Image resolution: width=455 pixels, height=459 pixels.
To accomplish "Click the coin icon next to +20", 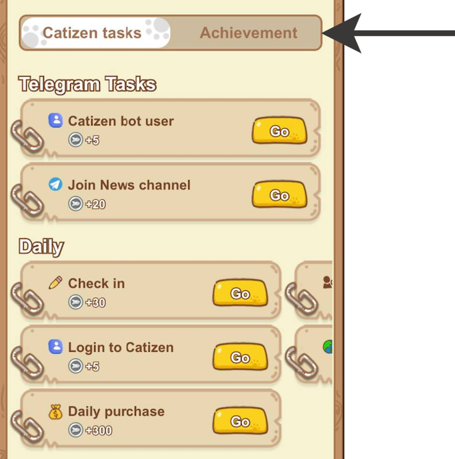I will (75, 203).
